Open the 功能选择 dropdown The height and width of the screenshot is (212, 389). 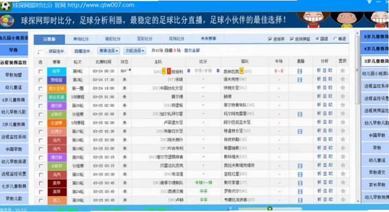coord(134,51)
